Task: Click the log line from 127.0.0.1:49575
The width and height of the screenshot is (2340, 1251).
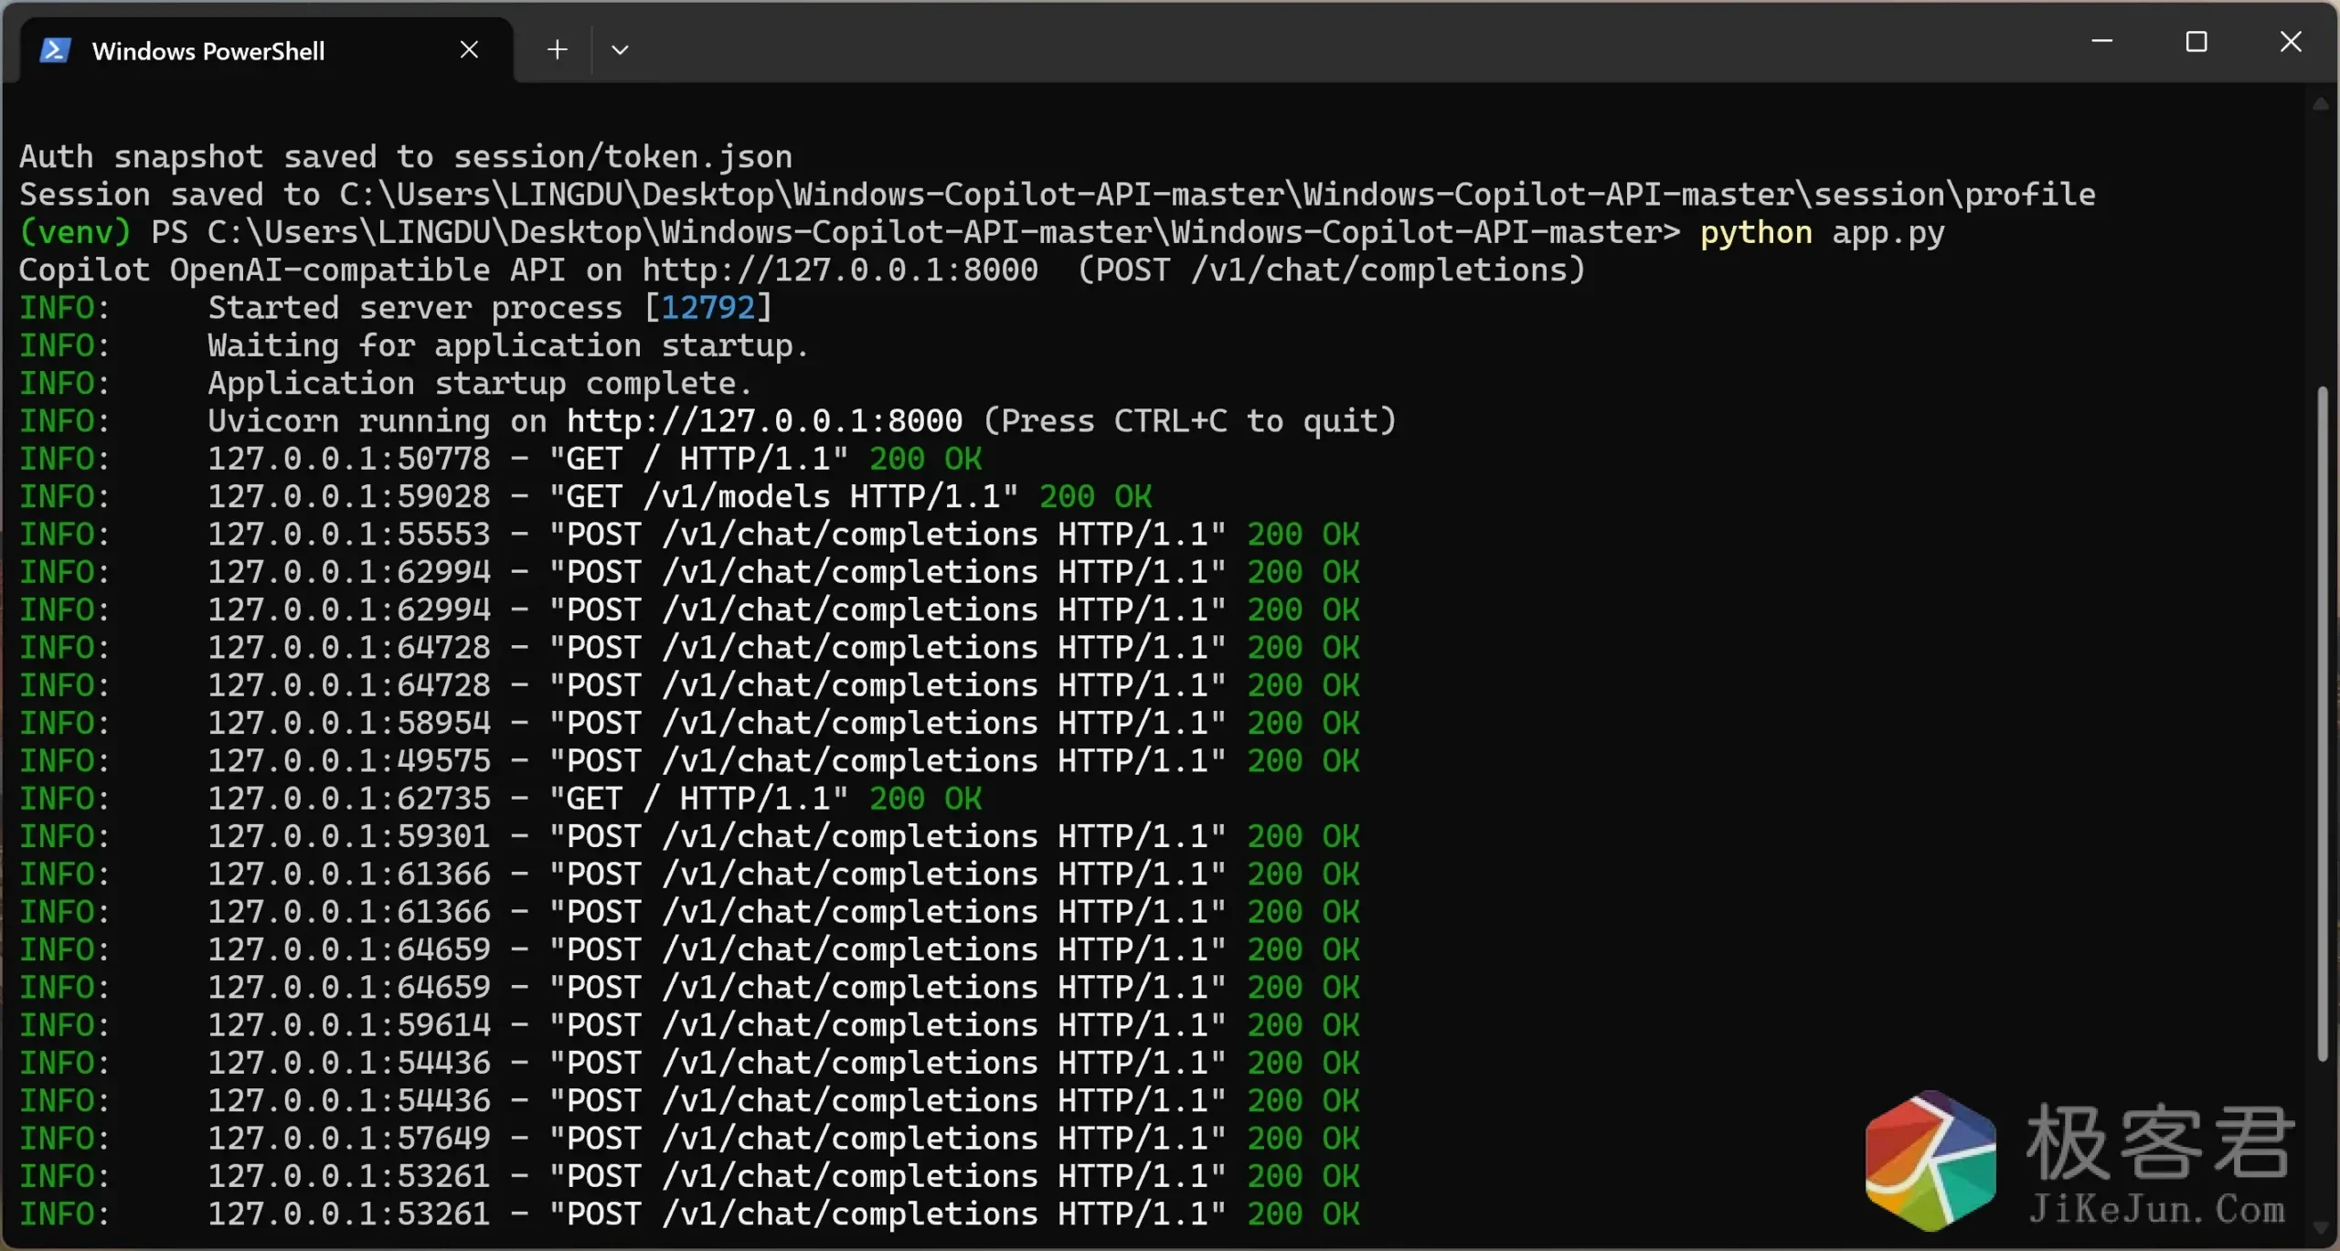Action: 690,761
